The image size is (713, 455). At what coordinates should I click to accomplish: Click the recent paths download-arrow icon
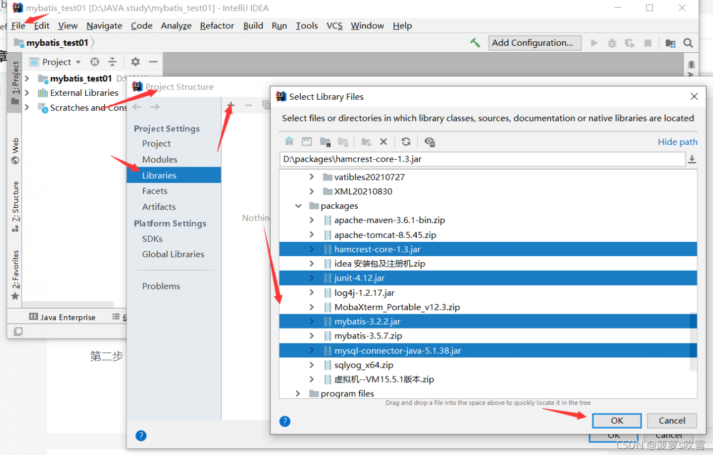point(692,159)
